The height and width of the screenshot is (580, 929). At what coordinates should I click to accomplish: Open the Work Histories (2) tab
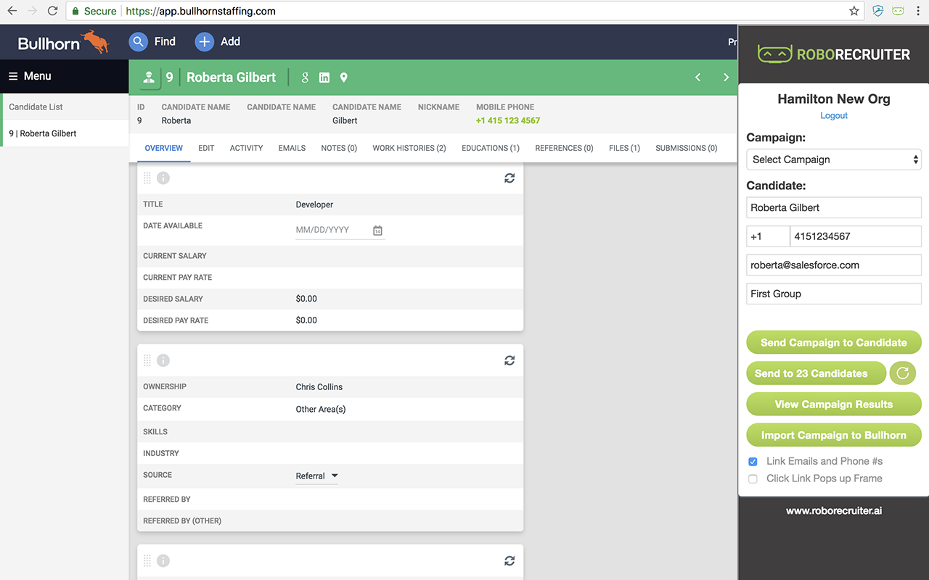(x=409, y=148)
